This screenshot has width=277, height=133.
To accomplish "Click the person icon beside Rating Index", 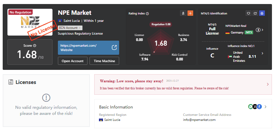I will pyautogui.click(x=183, y=13).
